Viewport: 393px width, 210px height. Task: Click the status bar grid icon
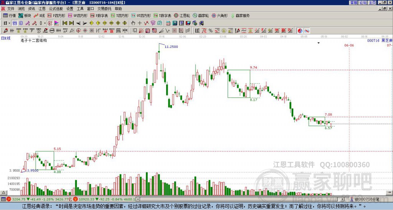pyautogui.click(x=3, y=199)
